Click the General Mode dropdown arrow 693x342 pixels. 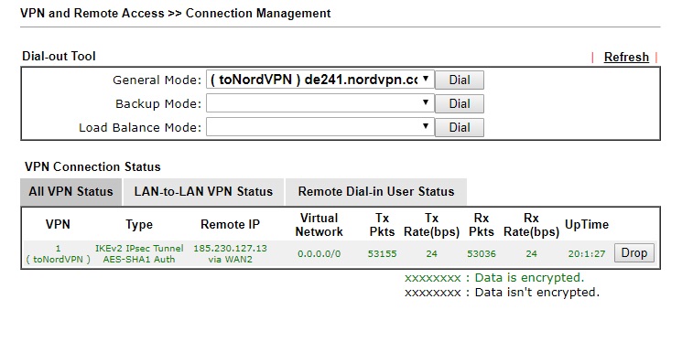425,80
